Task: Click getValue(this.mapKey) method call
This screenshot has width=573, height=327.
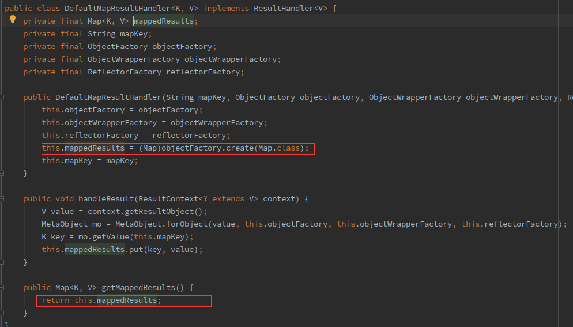Action: coord(140,237)
